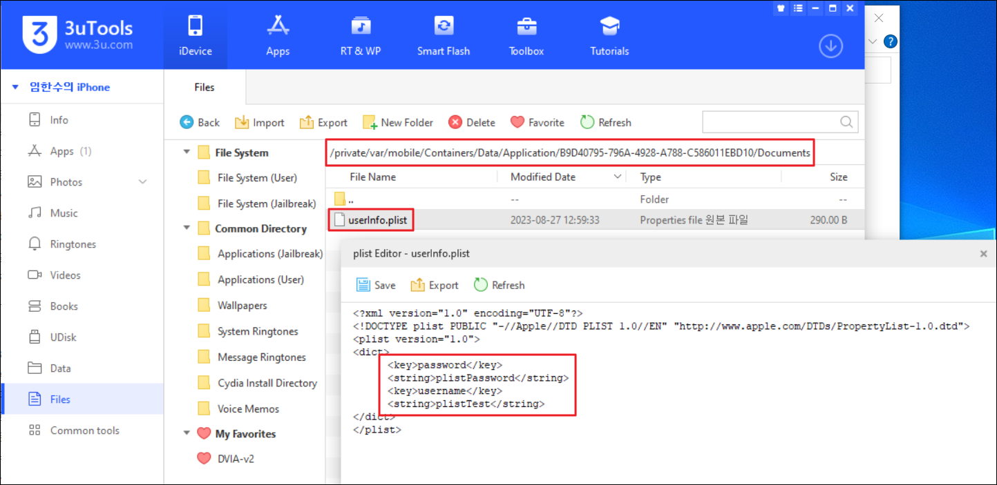This screenshot has width=997, height=485.
Task: Click the search magnifier icon
Action: [x=846, y=122]
